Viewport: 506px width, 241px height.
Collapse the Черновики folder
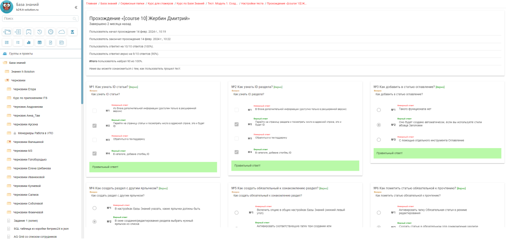pyautogui.click(x=7, y=80)
